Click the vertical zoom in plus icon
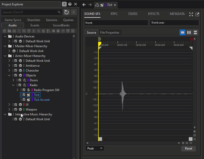Screen dimensions: 204x159 pyautogui.click(x=194, y=131)
